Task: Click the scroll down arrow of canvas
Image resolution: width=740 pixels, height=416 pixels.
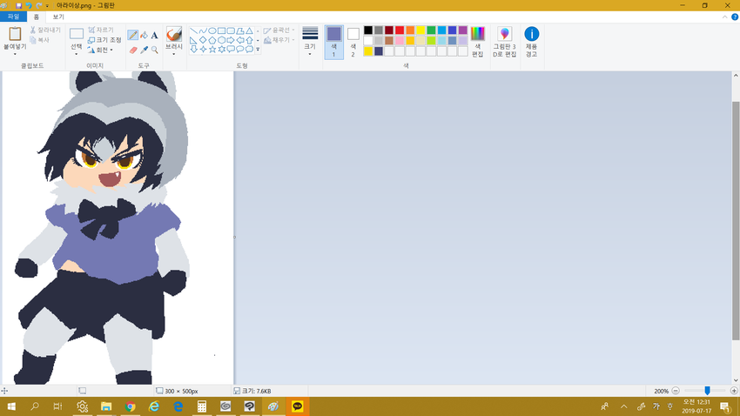Action: (736, 380)
